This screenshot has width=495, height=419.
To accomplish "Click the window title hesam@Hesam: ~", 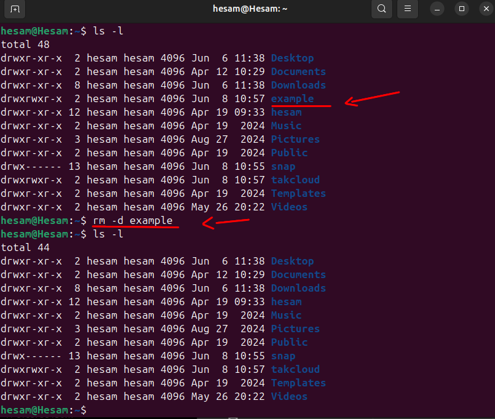I will [250, 9].
